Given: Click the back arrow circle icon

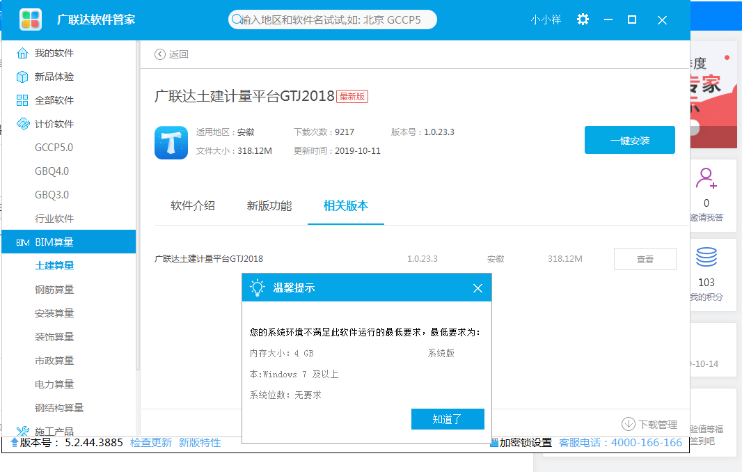Looking at the screenshot, I should coord(160,54).
